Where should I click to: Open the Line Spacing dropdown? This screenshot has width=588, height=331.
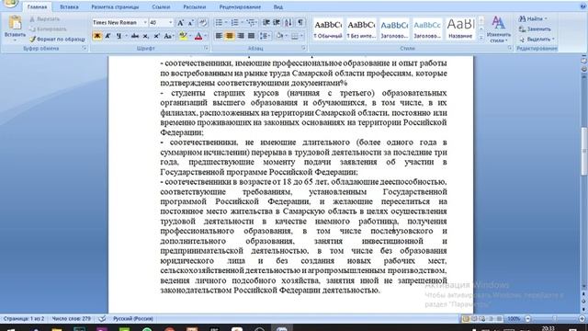point(265,36)
